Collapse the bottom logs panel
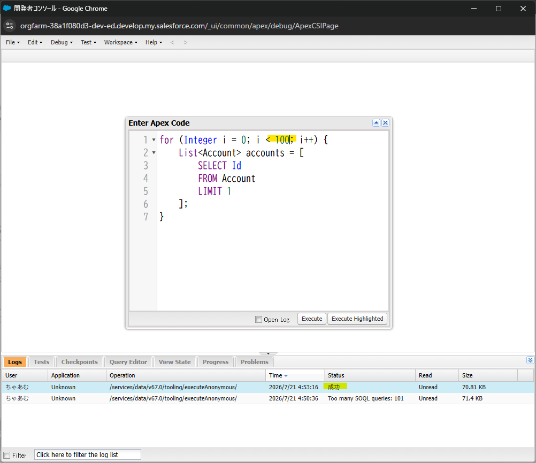The height and width of the screenshot is (463, 536). [530, 360]
